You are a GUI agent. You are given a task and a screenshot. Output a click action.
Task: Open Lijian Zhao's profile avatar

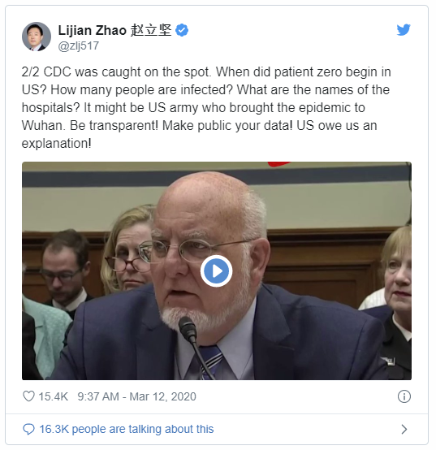click(x=37, y=37)
